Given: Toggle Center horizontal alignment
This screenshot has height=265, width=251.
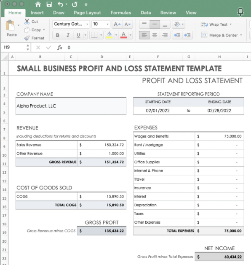Looking at the screenshot, I should pyautogui.click(x=155, y=35).
